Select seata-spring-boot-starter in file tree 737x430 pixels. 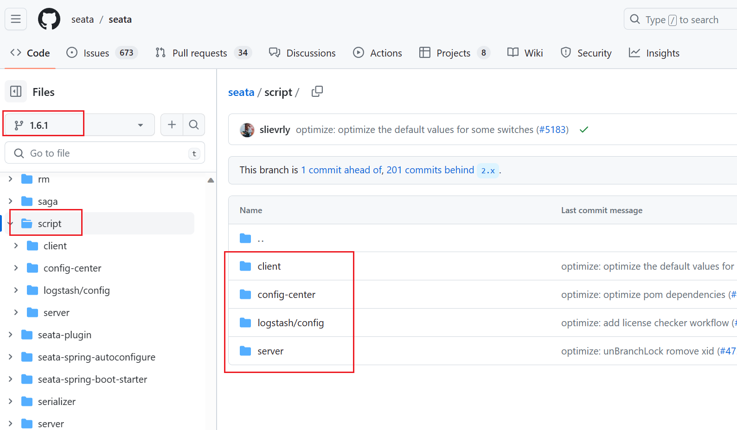pos(92,379)
